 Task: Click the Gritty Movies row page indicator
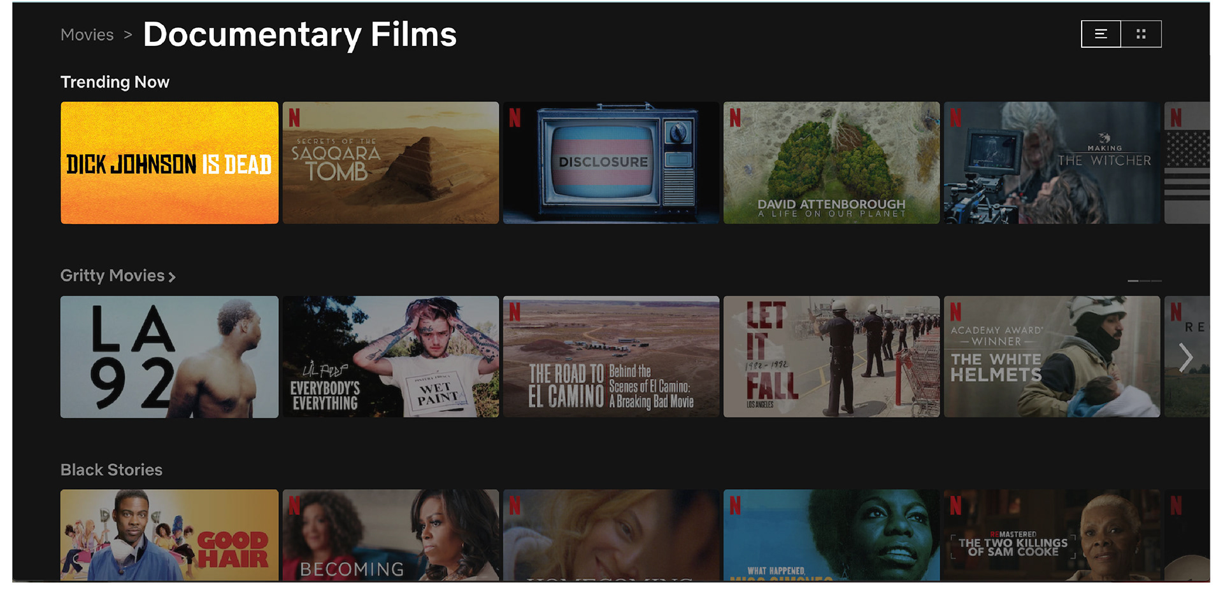tap(1145, 281)
